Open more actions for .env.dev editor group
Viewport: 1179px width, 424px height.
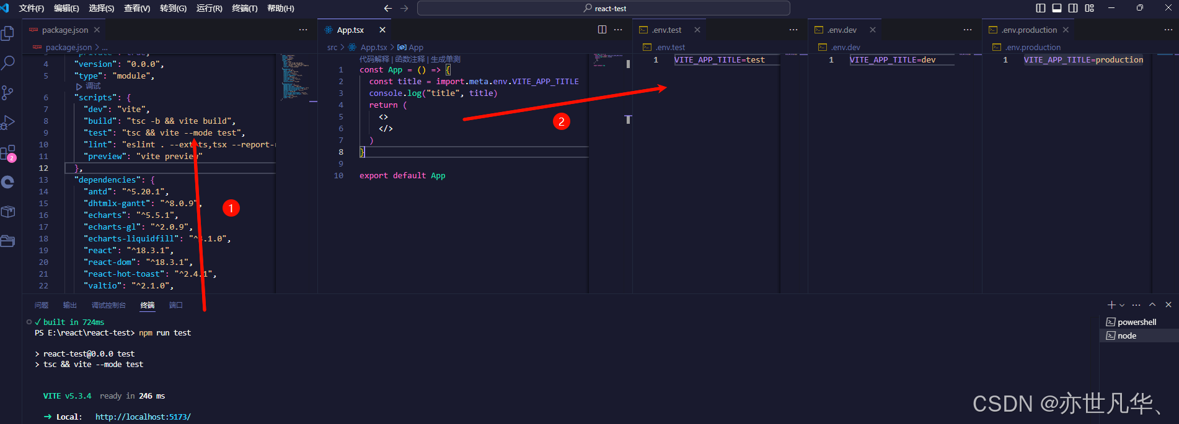pyautogui.click(x=968, y=30)
